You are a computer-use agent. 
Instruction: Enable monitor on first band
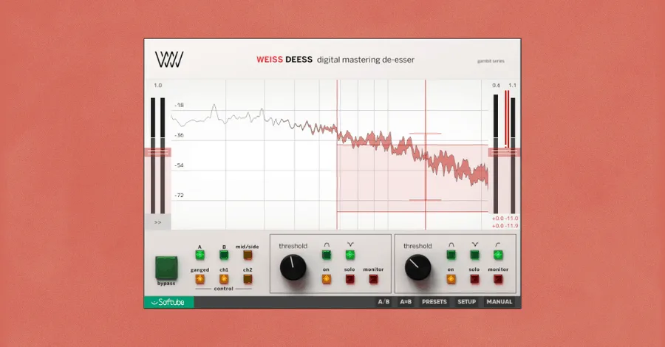pyautogui.click(x=374, y=279)
